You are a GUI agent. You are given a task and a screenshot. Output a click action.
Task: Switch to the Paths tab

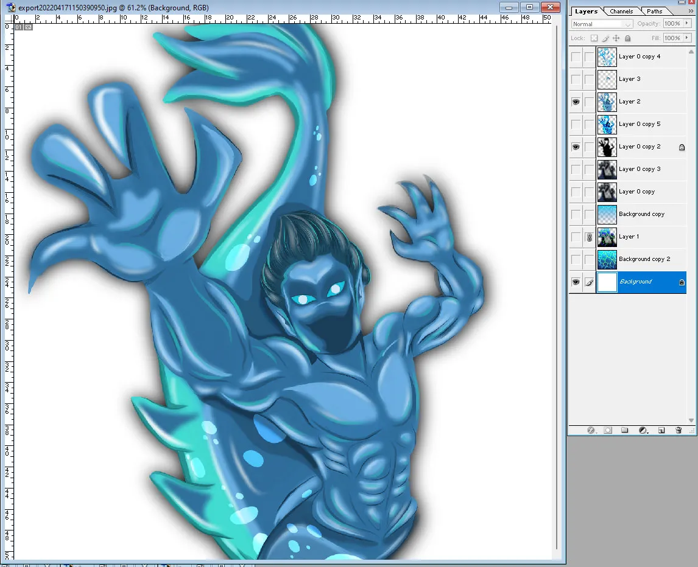tap(654, 12)
